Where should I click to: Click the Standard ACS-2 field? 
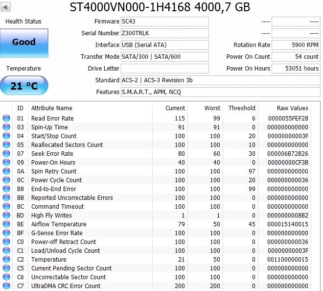click(x=221, y=80)
